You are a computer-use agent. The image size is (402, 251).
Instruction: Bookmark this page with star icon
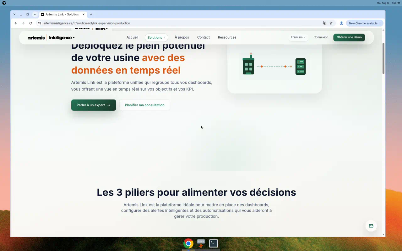click(x=331, y=23)
